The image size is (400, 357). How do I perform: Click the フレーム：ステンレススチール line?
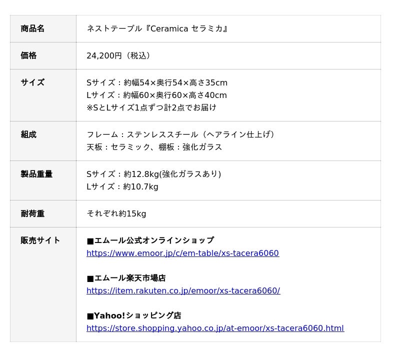[x=180, y=134]
